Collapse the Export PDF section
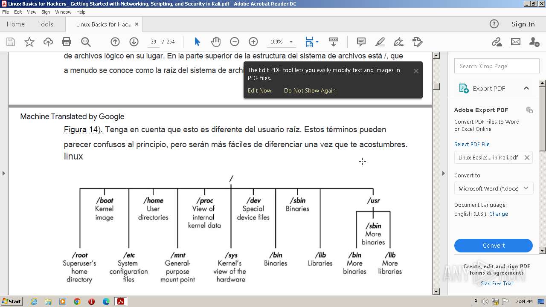 (x=526, y=88)
